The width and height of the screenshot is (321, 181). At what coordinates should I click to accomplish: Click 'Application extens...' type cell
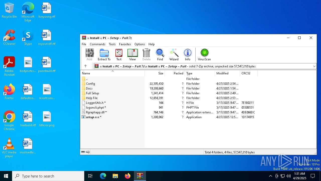coord(200,112)
